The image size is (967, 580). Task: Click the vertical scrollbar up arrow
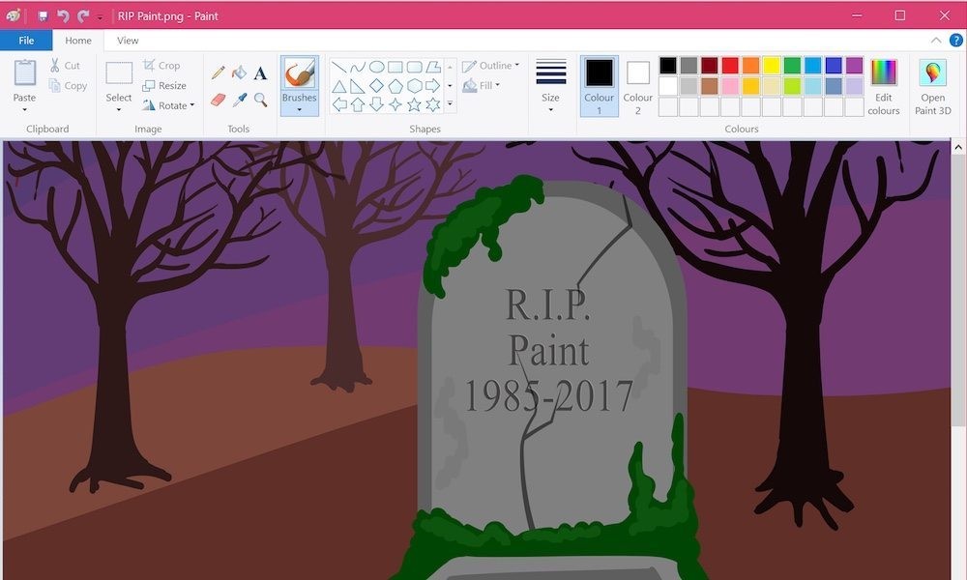click(x=957, y=147)
